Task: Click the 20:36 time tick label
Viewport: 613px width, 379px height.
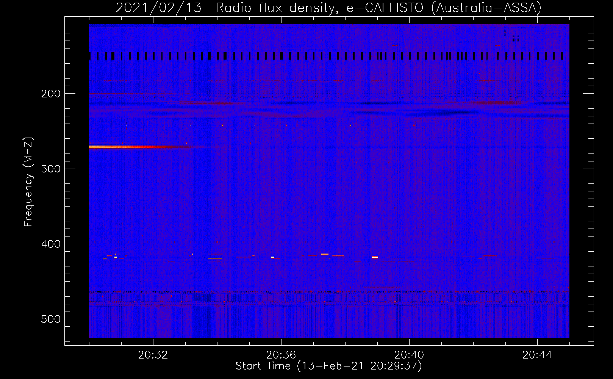Action: click(281, 355)
